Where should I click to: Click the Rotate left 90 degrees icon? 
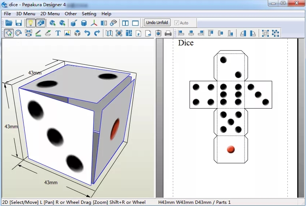coord(243,33)
